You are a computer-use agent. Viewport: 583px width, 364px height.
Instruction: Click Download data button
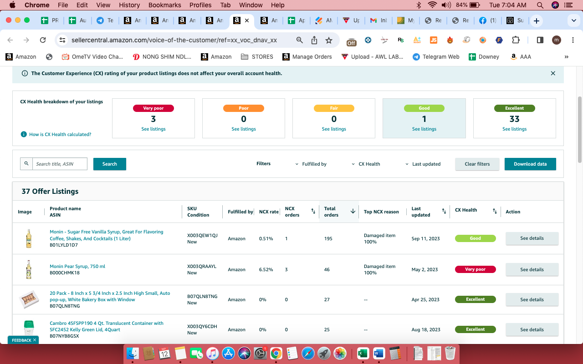click(530, 164)
